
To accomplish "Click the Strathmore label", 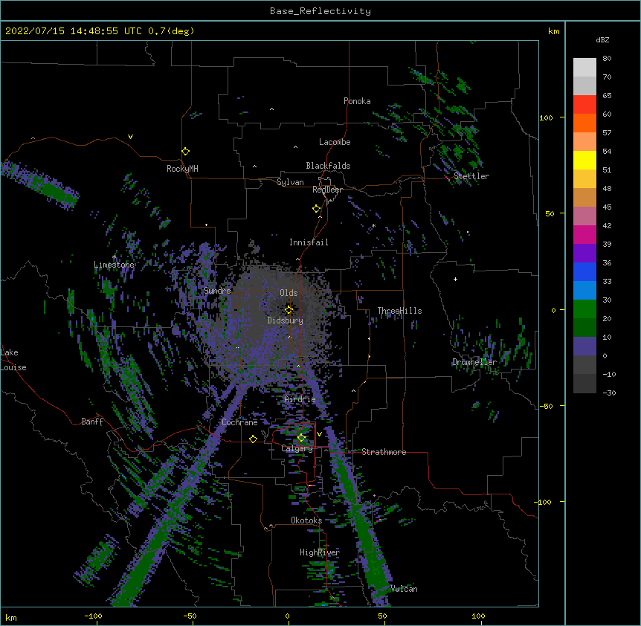I will pos(384,452).
